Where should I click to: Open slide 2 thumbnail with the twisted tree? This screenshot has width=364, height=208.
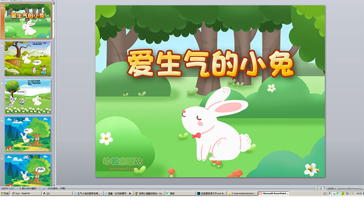pyautogui.click(x=28, y=59)
